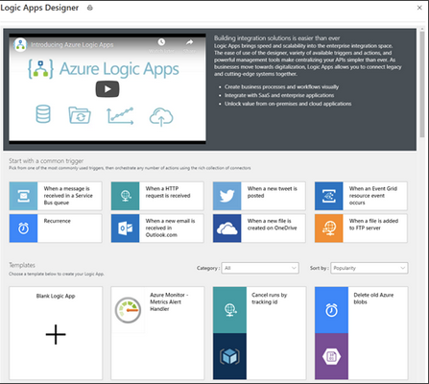Click the purple blob storage hexagon icon
The width and height of the screenshot is (429, 384).
pyautogui.click(x=331, y=356)
